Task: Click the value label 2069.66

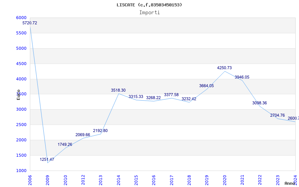Action: [x=83, y=135]
